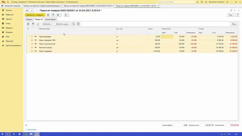This screenshot has height=136, width=242.
Task: Select the Орехи кедровые row
Action: click(x=132, y=51)
